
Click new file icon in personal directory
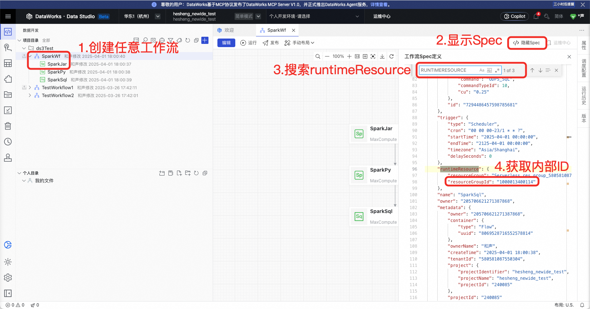coord(179,173)
